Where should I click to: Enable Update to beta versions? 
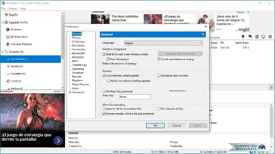(159, 75)
